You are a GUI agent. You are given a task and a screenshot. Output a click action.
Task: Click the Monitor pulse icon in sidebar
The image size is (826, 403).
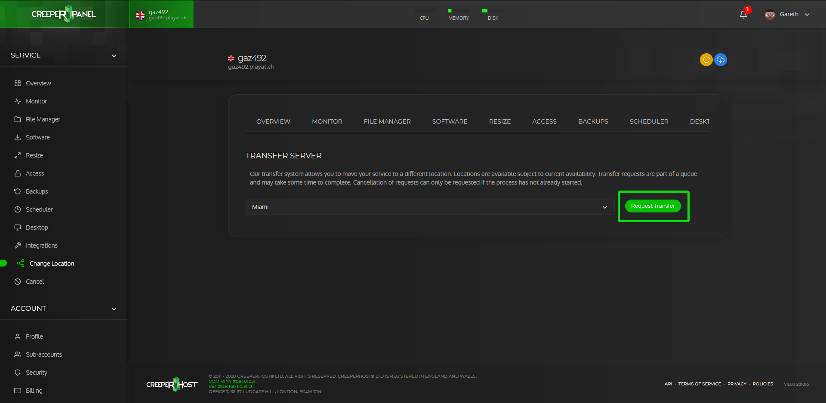[18, 101]
